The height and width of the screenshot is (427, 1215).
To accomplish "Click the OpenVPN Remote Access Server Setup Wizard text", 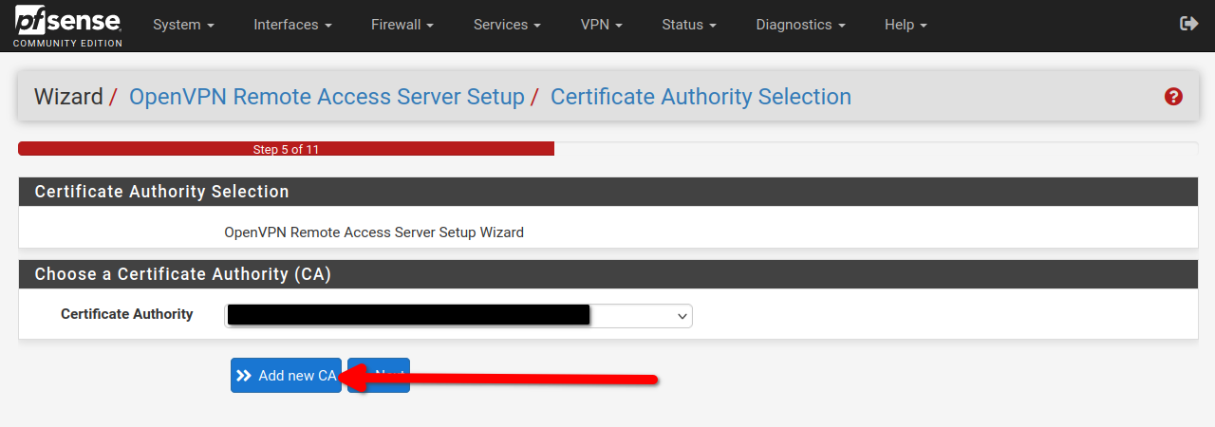I will [x=374, y=232].
